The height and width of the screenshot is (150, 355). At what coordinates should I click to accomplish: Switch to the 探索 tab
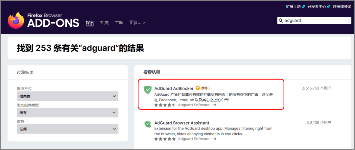pos(90,23)
